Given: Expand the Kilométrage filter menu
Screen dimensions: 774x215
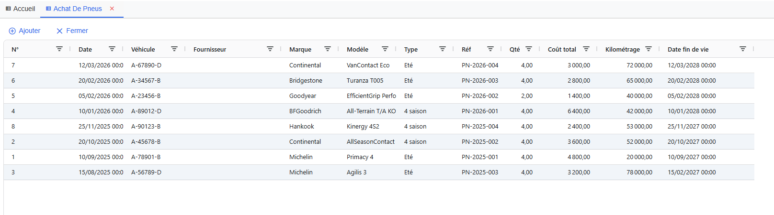Looking at the screenshot, I should 649,49.
